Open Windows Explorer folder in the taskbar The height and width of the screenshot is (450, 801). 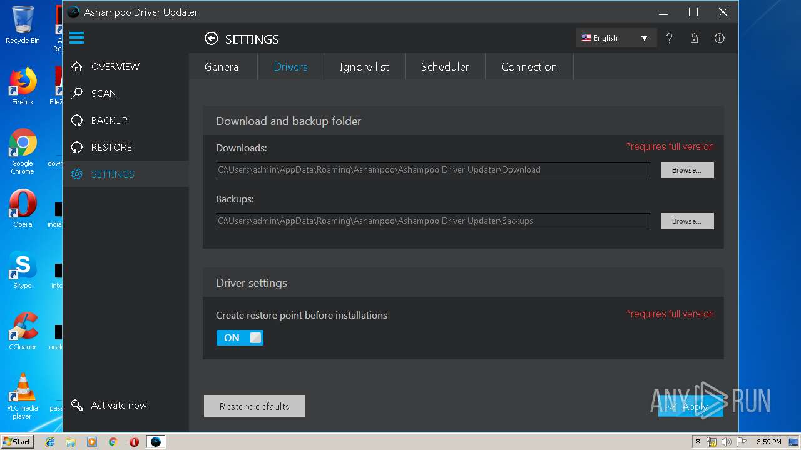click(x=71, y=442)
